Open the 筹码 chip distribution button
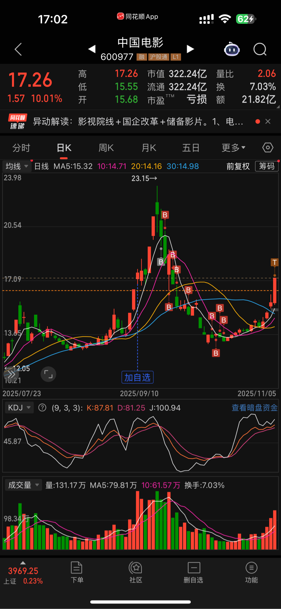The width and height of the screenshot is (281, 609). (267, 166)
